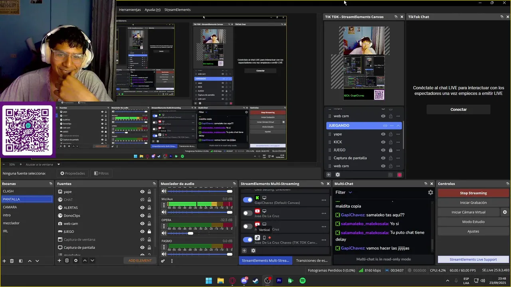The height and width of the screenshot is (287, 511).
Task: Remove source with Fuentes trash icon
Action: (67, 260)
